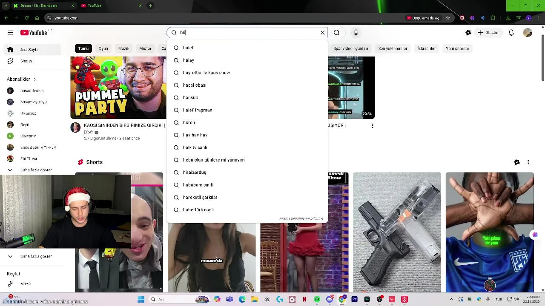The width and height of the screenshot is (545, 306).
Task: Clear the search box with the X
Action: 323,33
